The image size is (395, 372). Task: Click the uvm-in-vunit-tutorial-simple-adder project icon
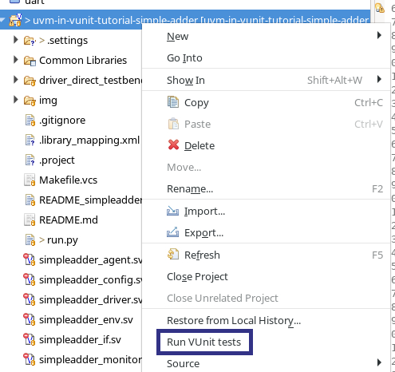point(15,20)
